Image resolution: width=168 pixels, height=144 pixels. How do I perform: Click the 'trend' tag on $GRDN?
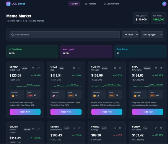point(145,128)
